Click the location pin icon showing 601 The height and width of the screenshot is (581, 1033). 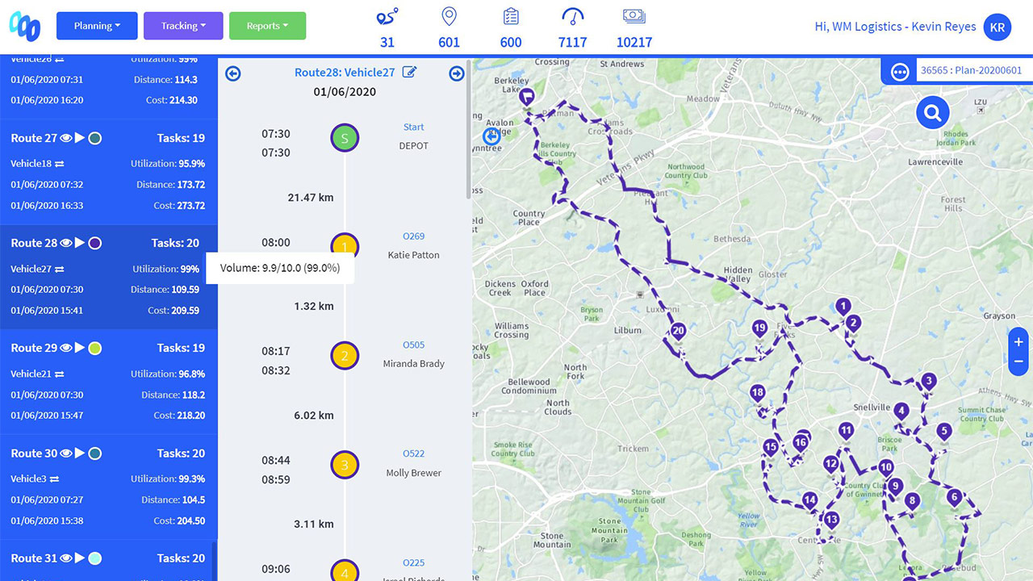click(449, 17)
